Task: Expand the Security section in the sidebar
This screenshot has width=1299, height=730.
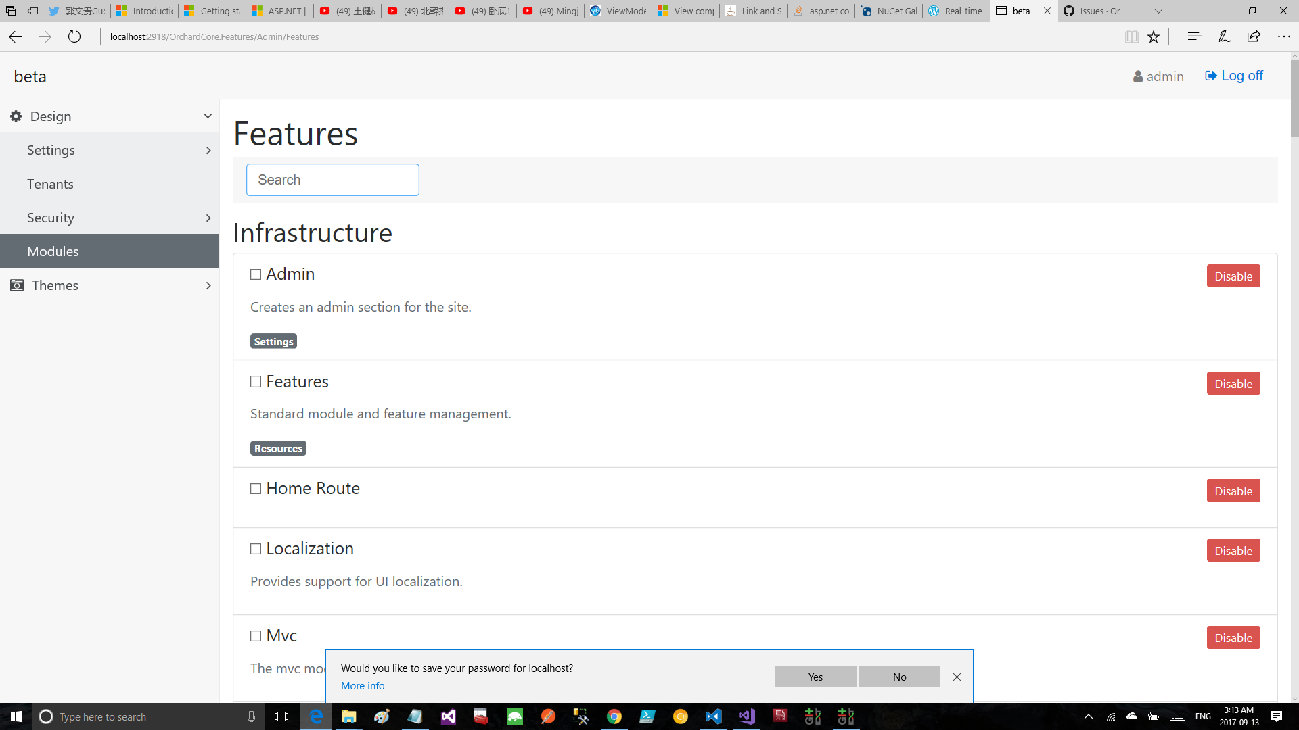Action: point(208,218)
